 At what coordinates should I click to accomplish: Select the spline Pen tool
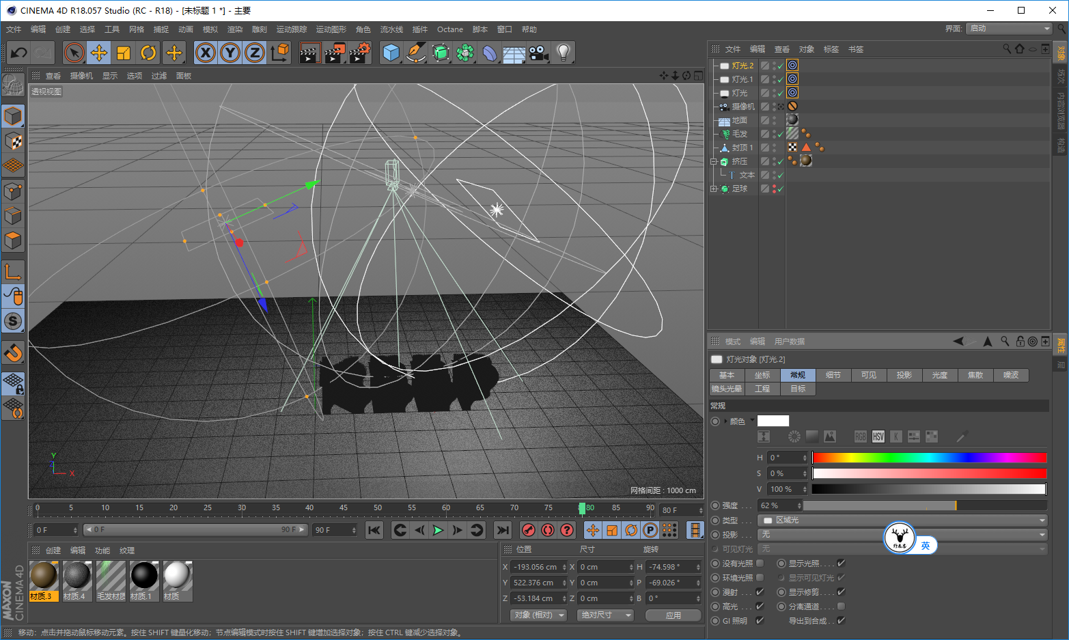coord(416,53)
